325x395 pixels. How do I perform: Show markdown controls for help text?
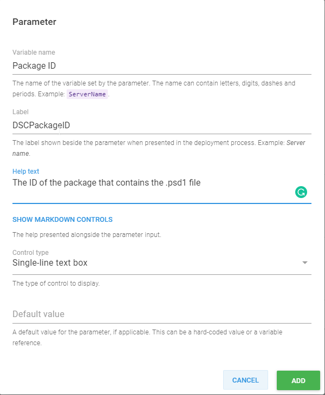coord(62,220)
